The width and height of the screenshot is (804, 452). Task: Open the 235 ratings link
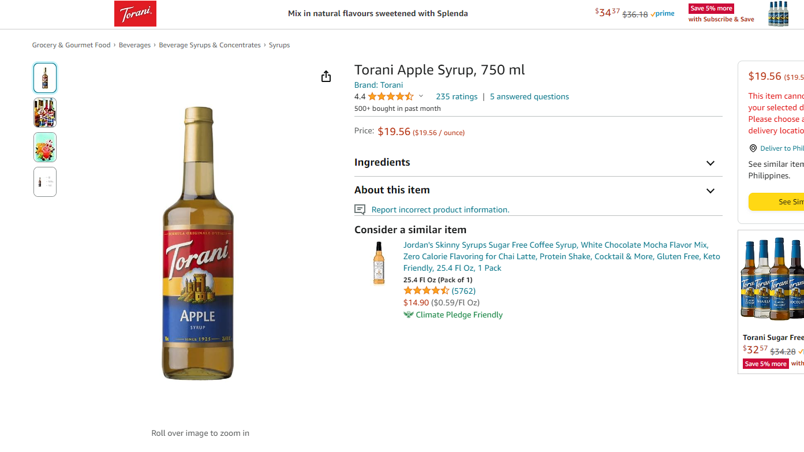(457, 96)
